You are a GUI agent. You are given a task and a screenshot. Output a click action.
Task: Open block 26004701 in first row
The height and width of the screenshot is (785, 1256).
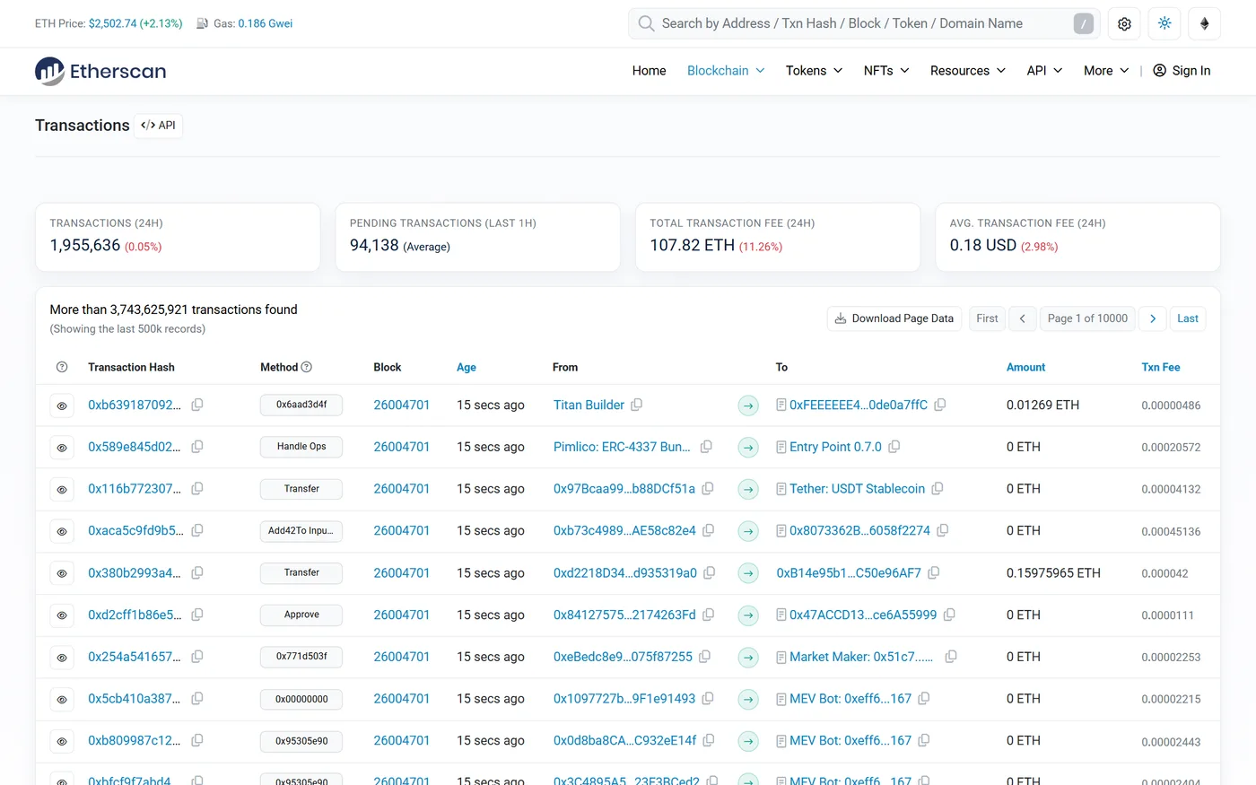402,405
